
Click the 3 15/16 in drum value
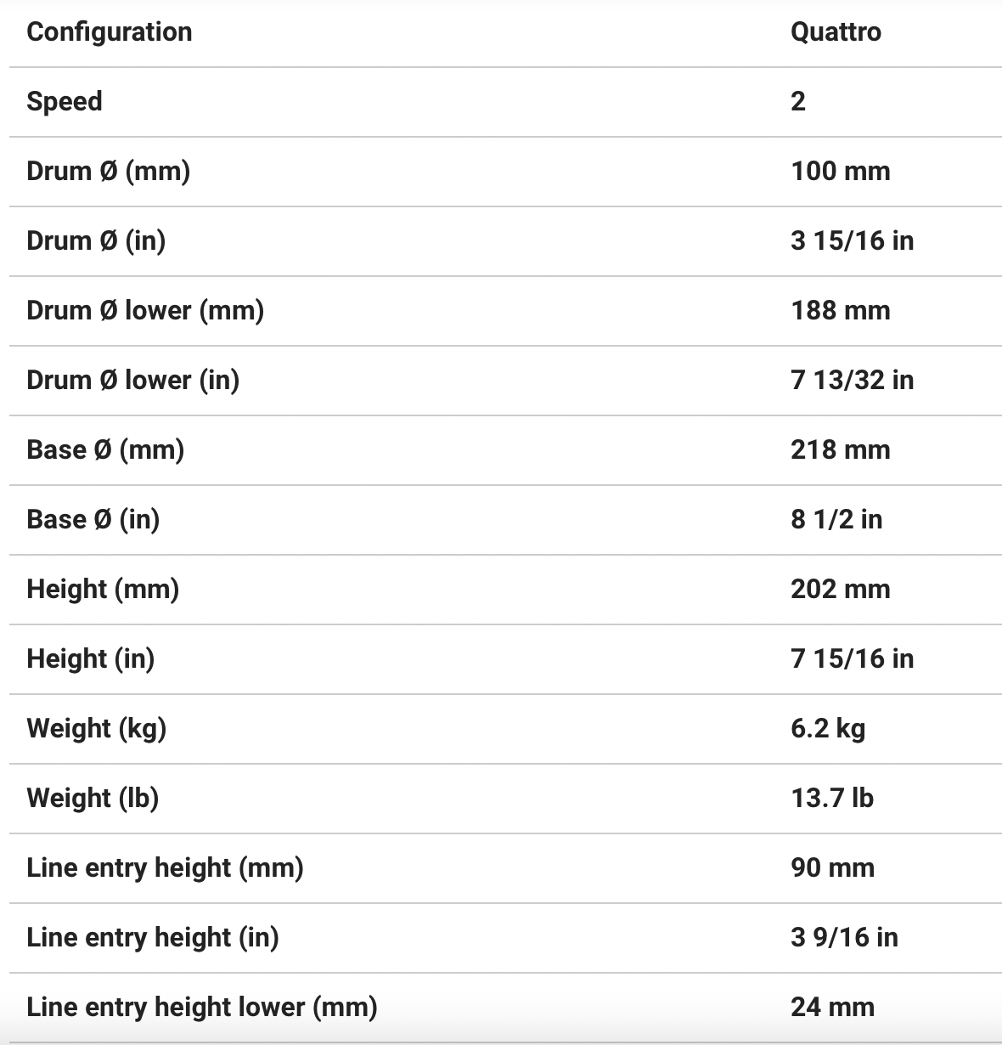(x=852, y=241)
